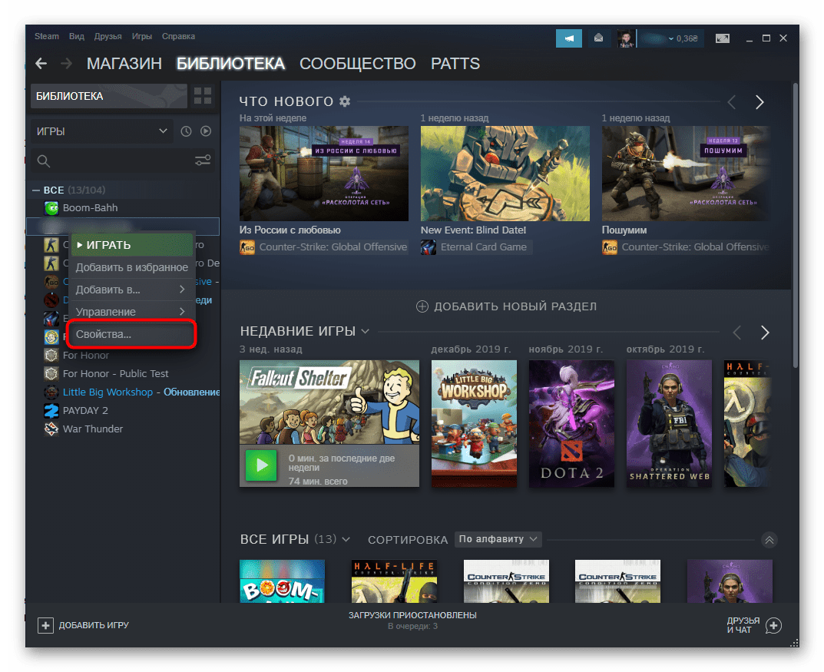Switch to grid collections view icon

pos(203,96)
